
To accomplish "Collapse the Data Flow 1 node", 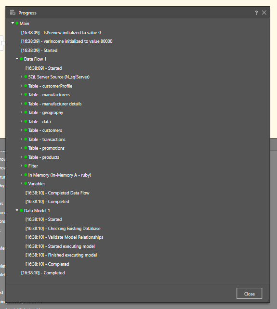I will 17,59.
